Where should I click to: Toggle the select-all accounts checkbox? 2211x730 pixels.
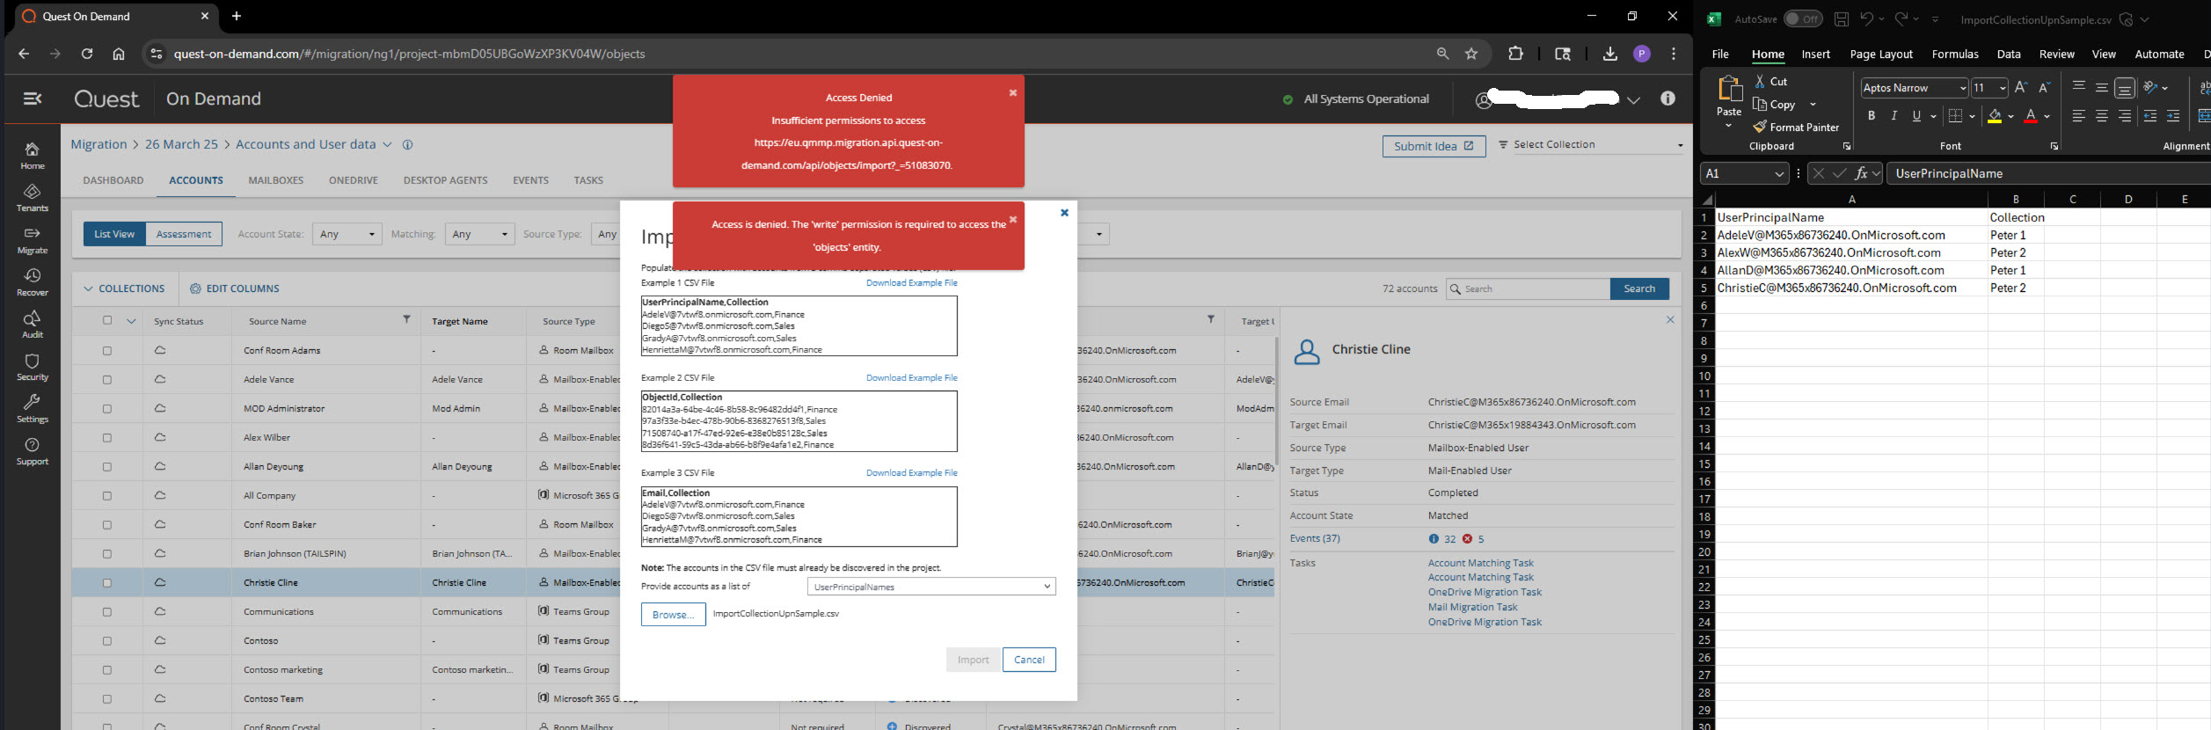click(107, 320)
